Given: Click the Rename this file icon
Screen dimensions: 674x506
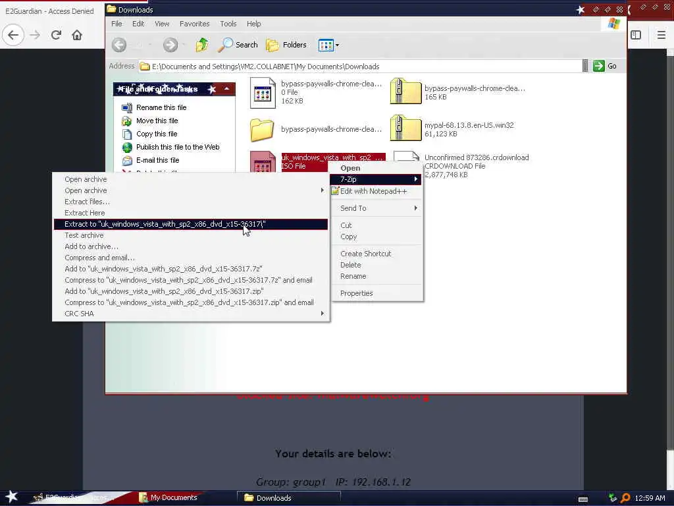Looking at the screenshot, I should pos(127,107).
